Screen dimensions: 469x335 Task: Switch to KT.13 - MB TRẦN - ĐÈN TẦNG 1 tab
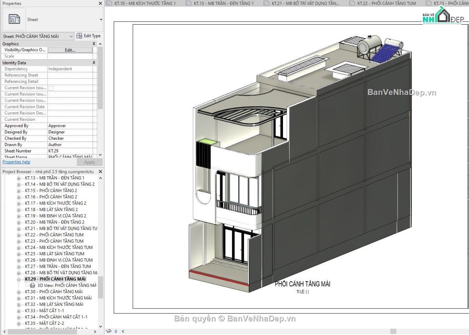[224, 3]
